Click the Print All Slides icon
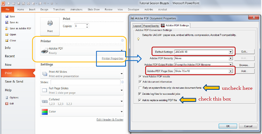 coord(45,74)
